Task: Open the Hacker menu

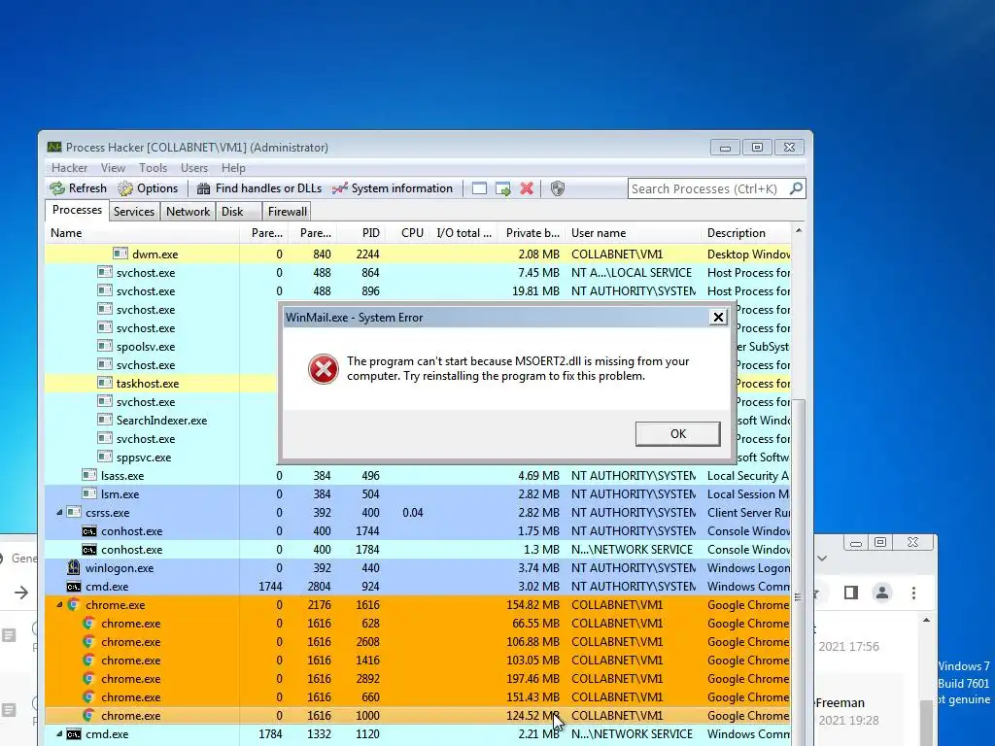Action: pos(69,168)
